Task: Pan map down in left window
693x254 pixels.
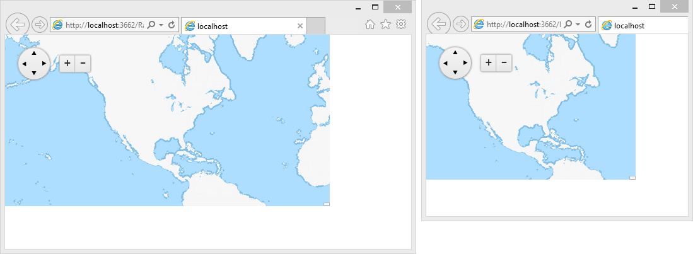Action: click(x=34, y=72)
